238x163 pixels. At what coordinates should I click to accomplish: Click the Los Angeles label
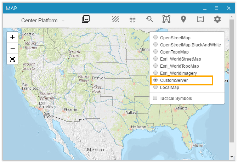46,105
